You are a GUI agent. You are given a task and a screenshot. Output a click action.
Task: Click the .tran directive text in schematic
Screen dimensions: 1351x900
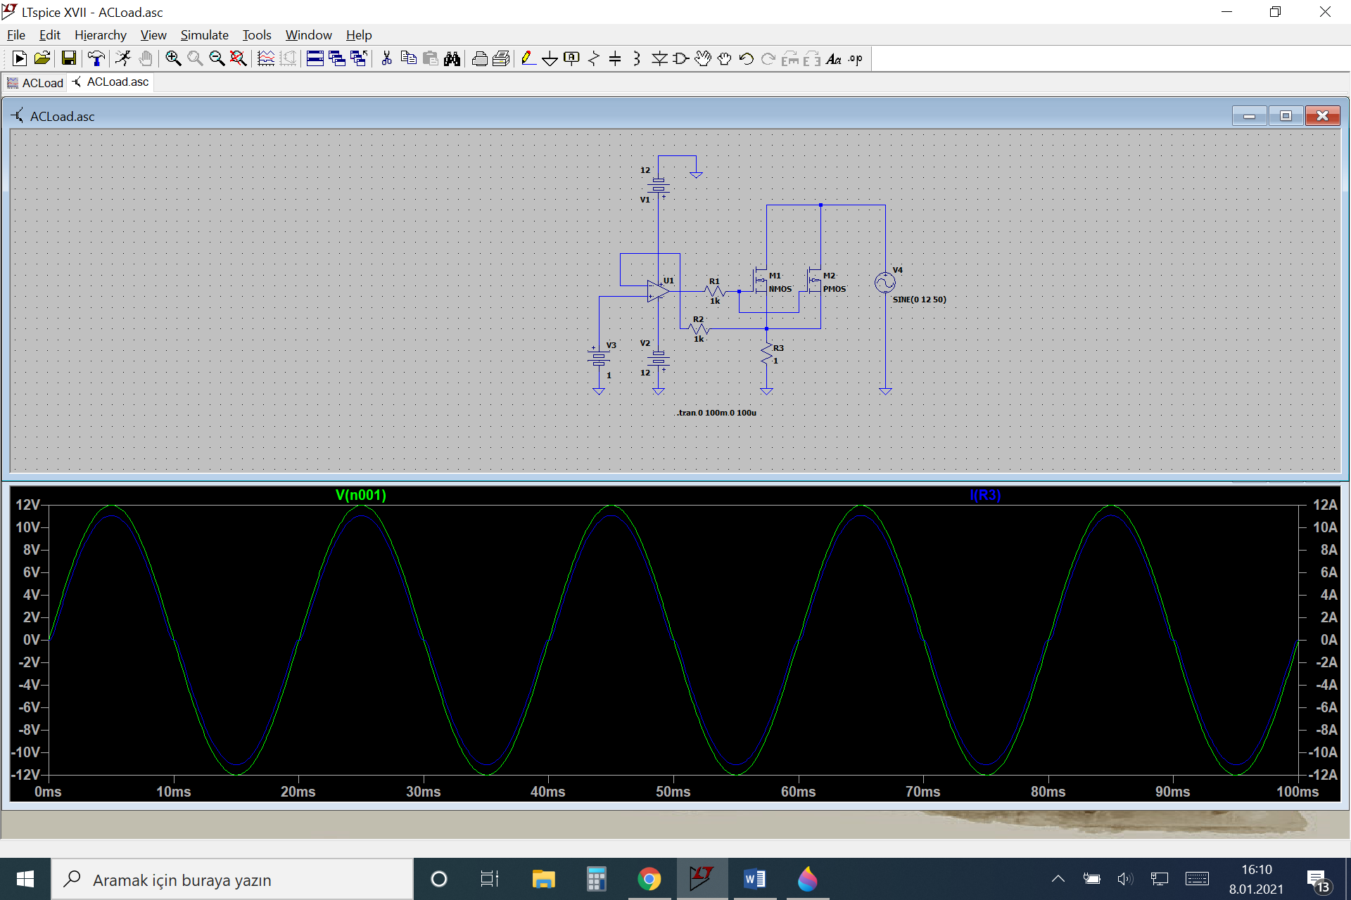point(716,413)
